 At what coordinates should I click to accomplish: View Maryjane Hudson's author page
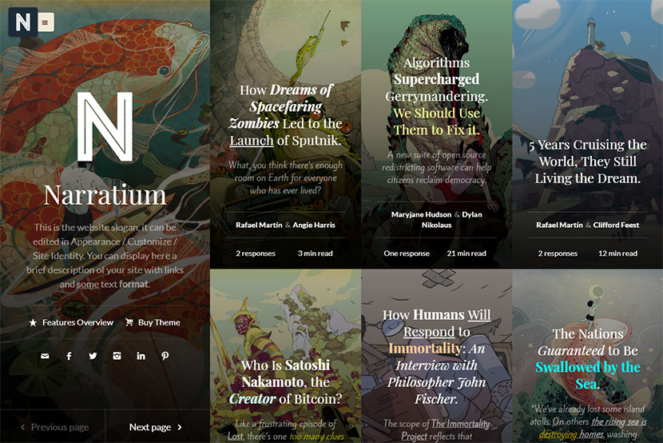click(421, 214)
